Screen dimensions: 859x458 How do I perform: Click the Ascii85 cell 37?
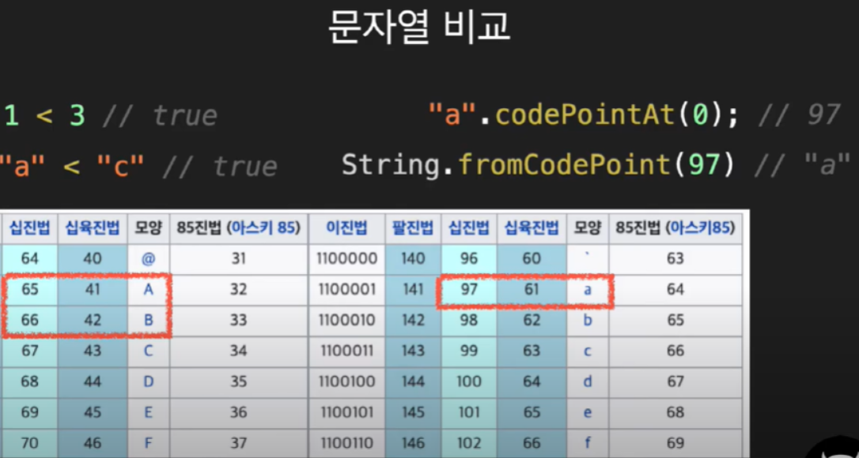pos(238,442)
